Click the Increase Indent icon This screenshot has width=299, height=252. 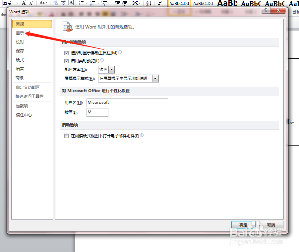[x=125, y=3]
